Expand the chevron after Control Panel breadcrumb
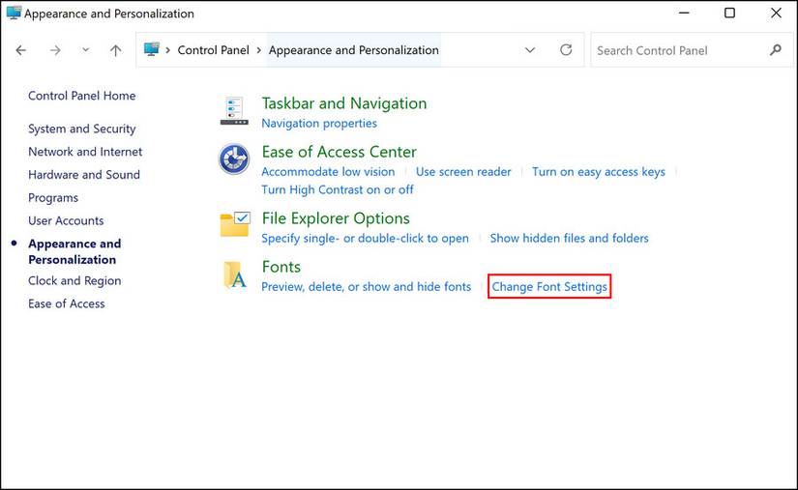 258,50
